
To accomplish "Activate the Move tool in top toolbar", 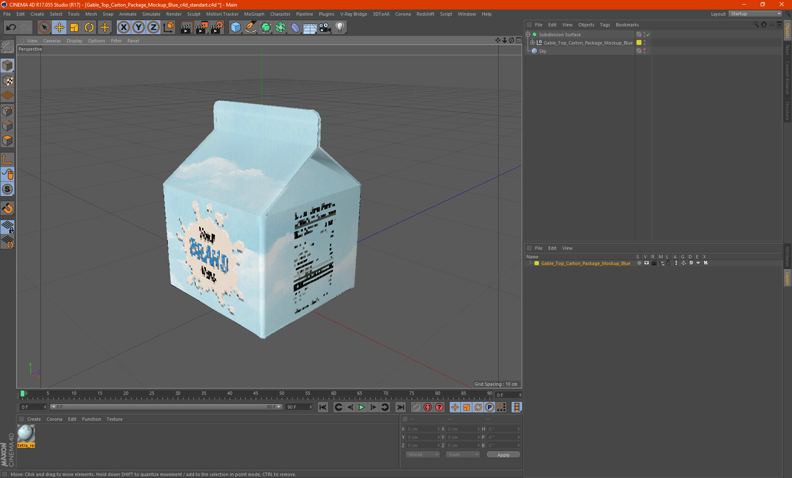I will point(59,28).
